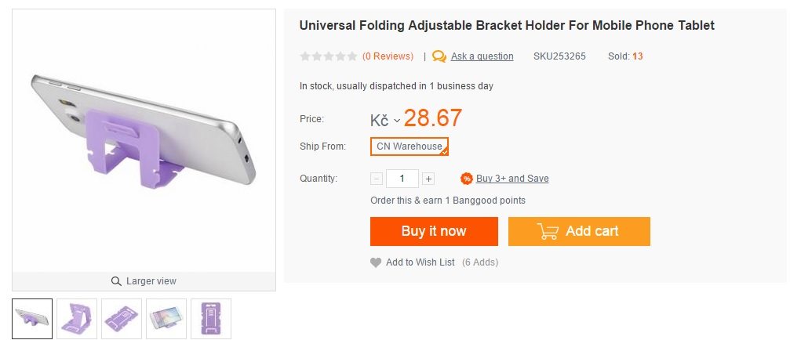The height and width of the screenshot is (340, 790).
Task: Open the Buy 3+ and Save link
Action: tap(512, 179)
